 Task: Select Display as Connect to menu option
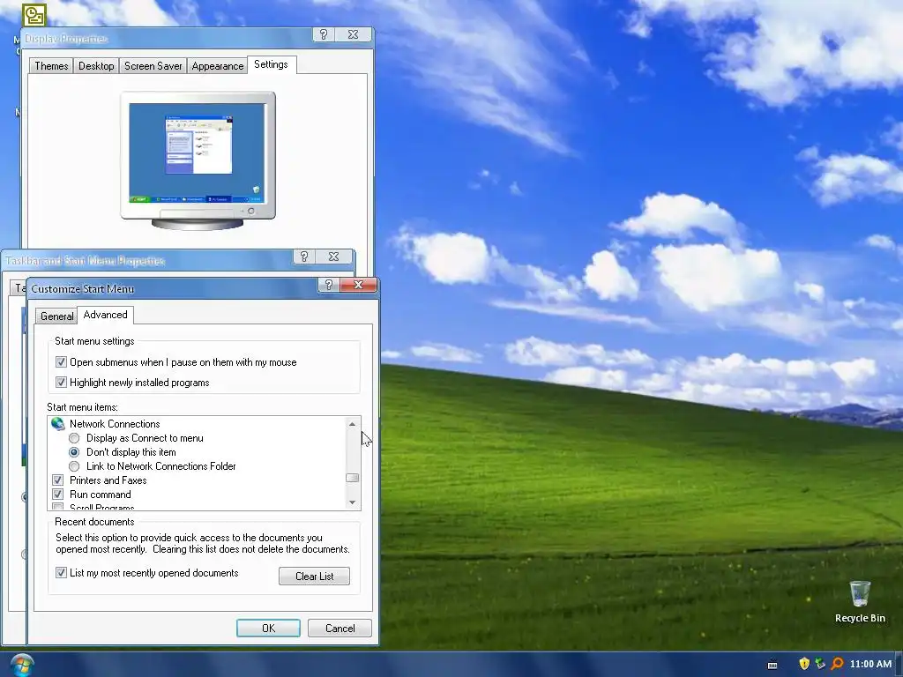[x=74, y=438]
